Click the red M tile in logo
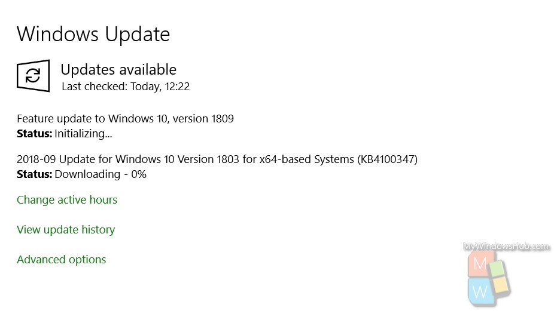This screenshot has height=326, width=554. point(479,264)
